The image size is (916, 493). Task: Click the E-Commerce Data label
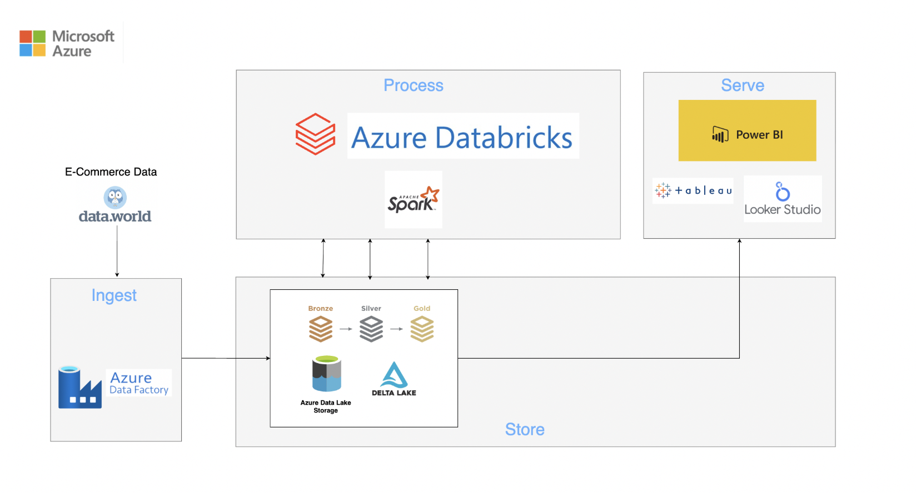111,172
